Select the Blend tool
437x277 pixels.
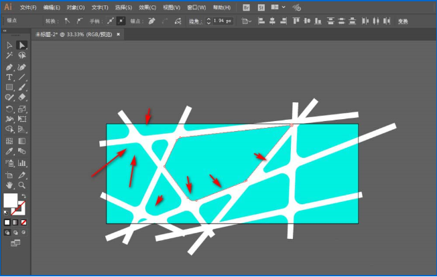click(21, 151)
